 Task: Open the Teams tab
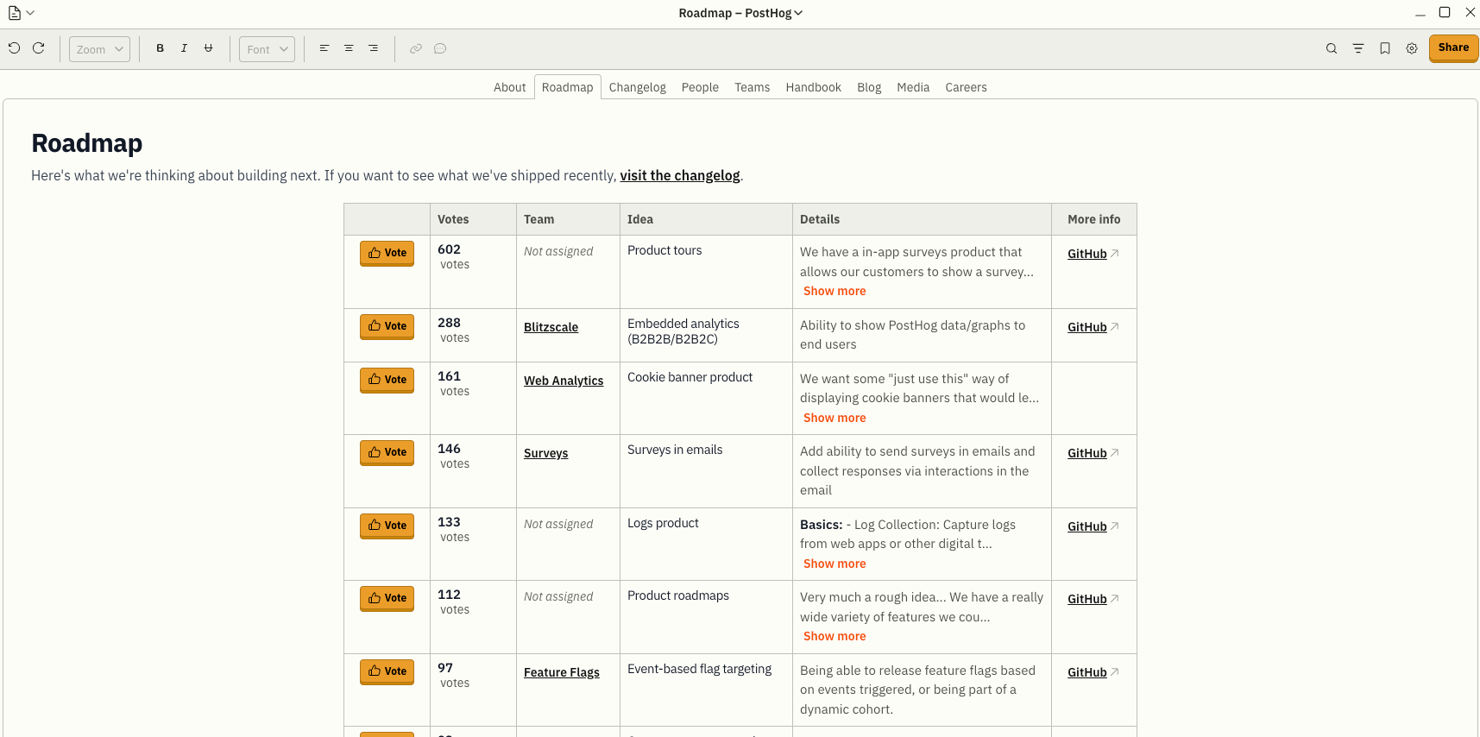click(x=752, y=87)
